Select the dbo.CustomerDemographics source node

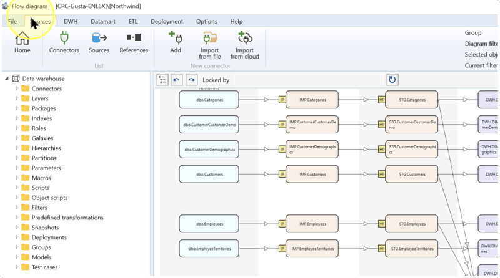[209, 150]
